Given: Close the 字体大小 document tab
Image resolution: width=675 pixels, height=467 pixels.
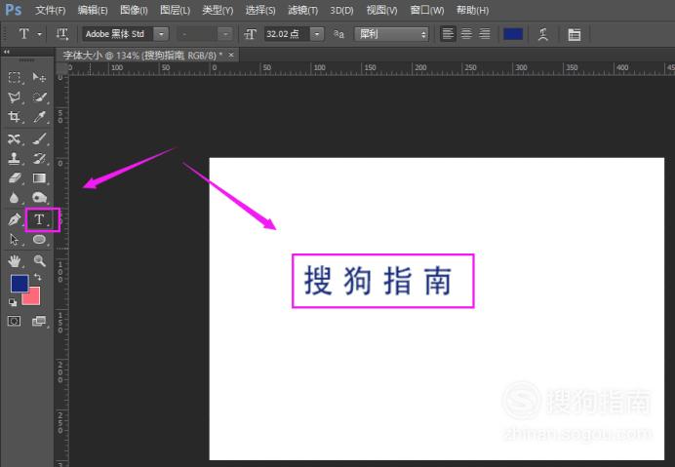Looking at the screenshot, I should tap(231, 55).
